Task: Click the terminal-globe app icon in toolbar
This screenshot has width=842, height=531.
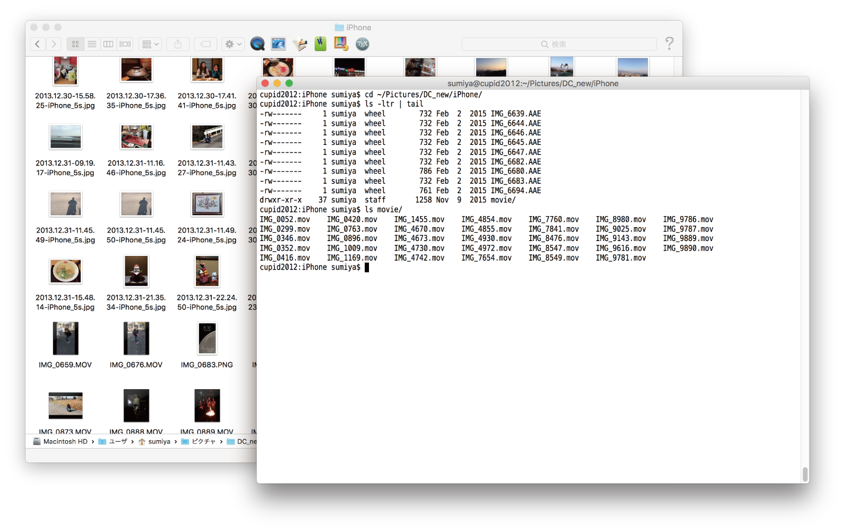Action: pos(278,44)
